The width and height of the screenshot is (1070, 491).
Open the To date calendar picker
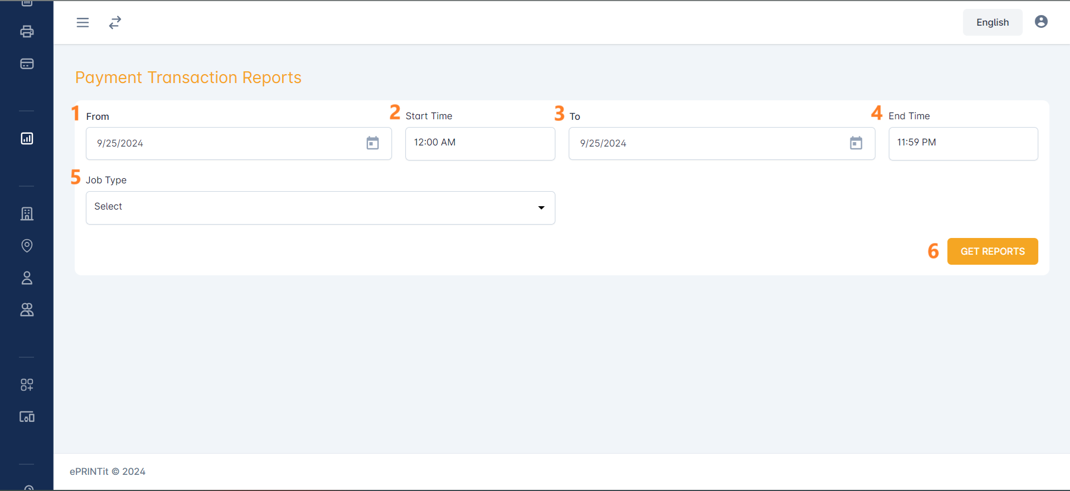tap(855, 143)
